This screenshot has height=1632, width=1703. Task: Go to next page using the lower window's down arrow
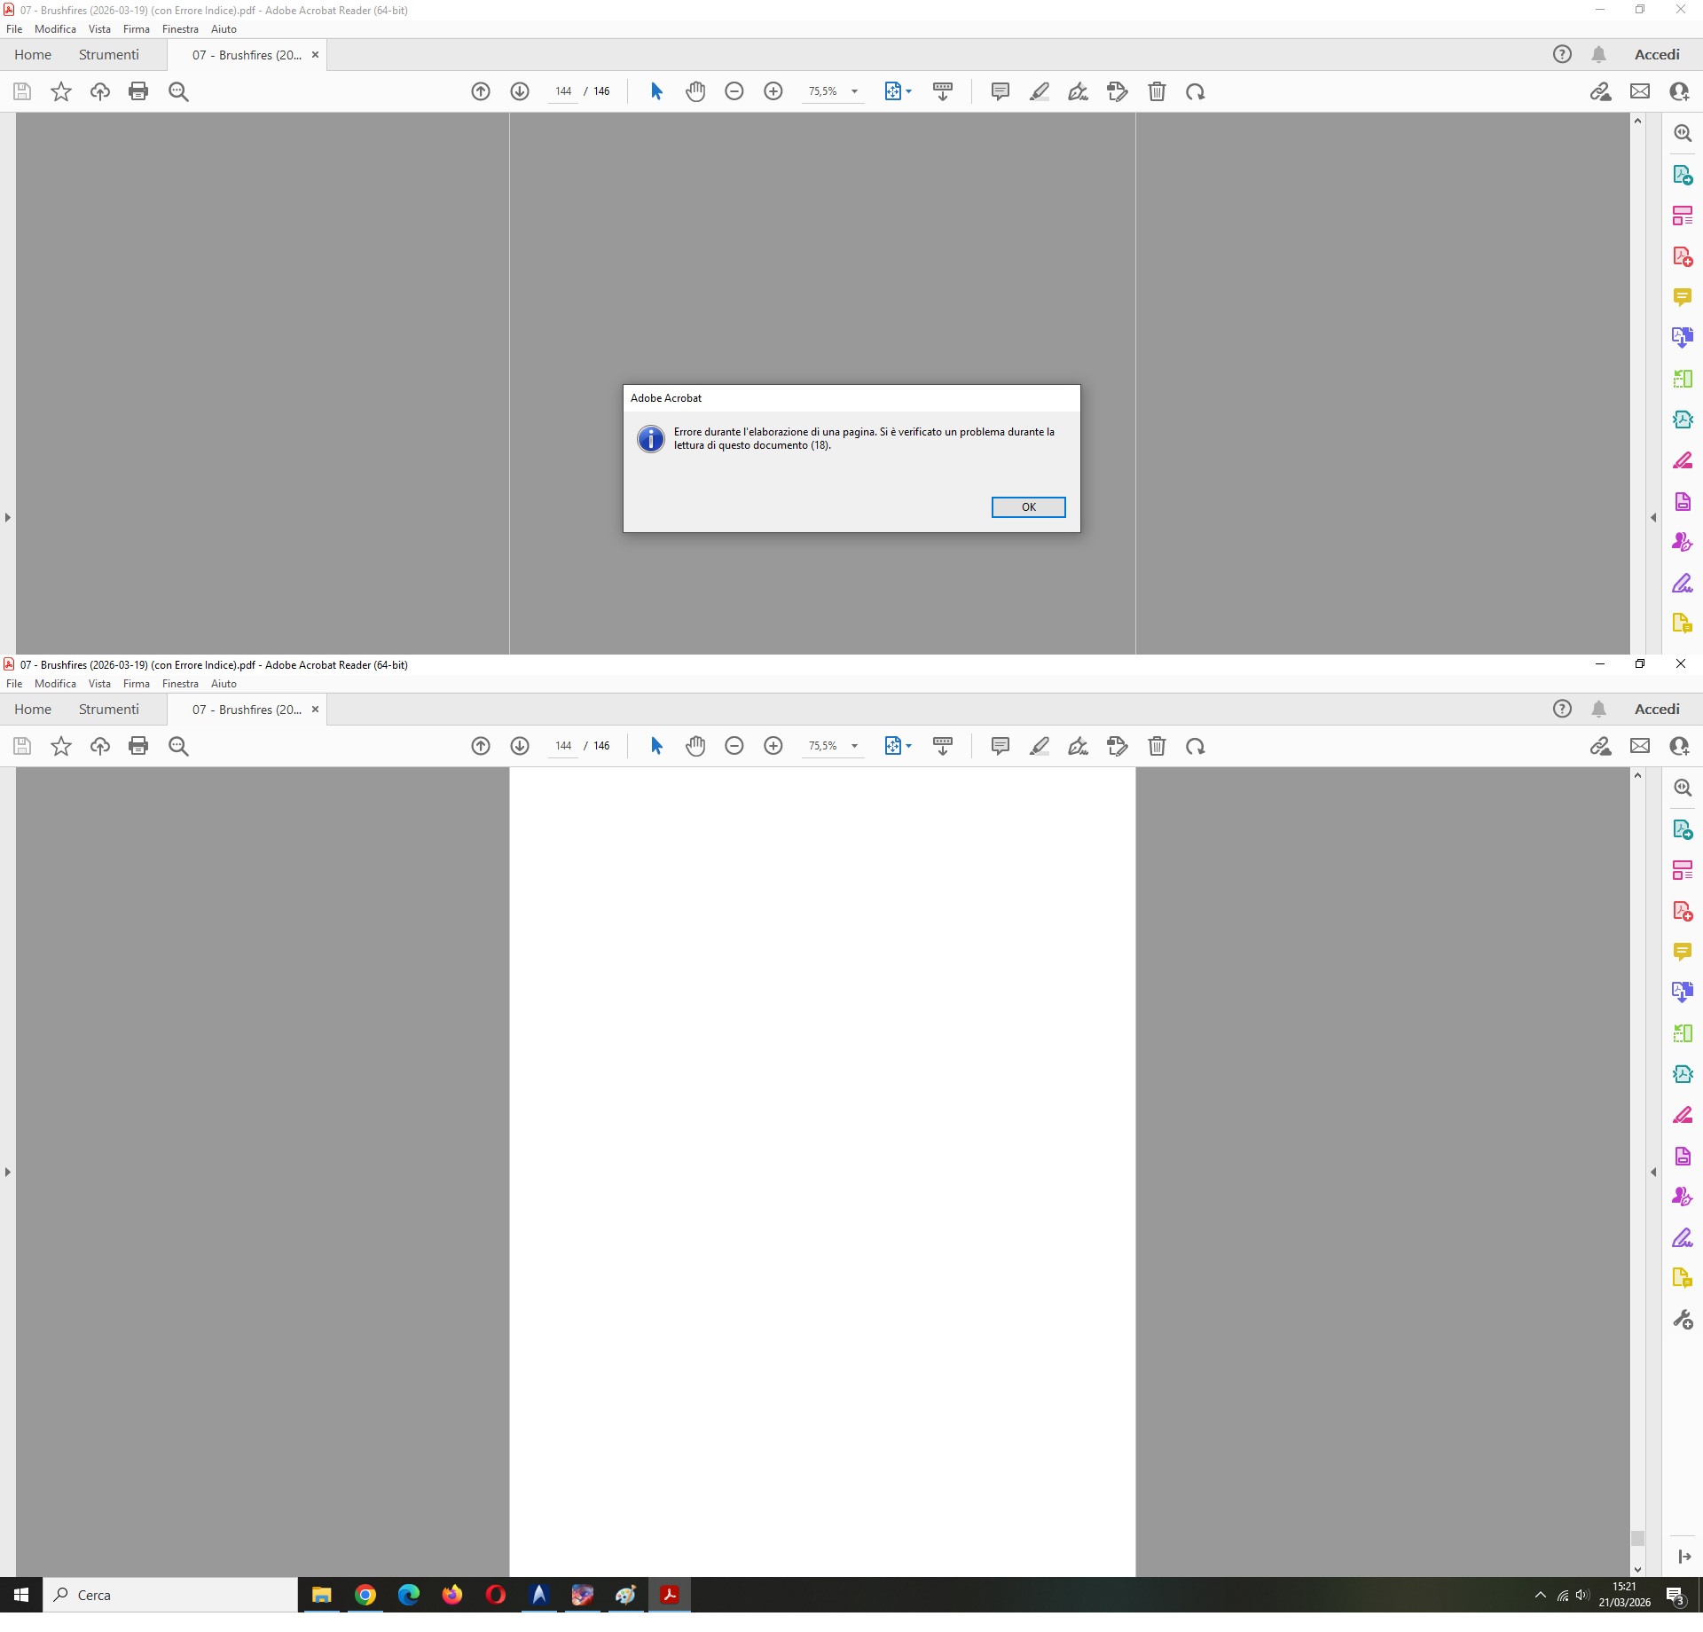coord(520,746)
